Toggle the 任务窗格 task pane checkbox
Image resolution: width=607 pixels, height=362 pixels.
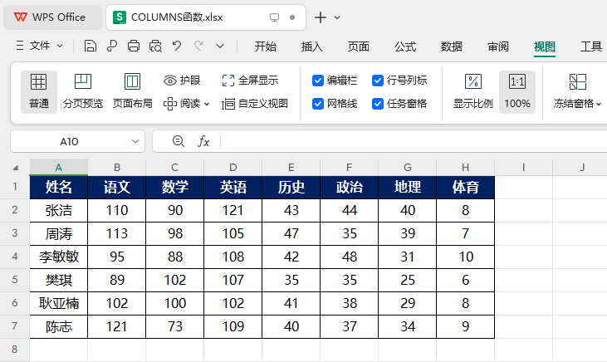coord(378,104)
